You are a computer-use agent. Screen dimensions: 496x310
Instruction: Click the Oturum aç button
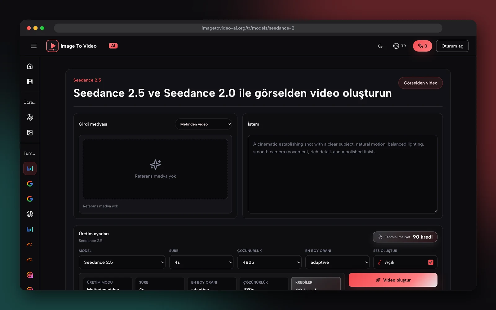pyautogui.click(x=452, y=46)
